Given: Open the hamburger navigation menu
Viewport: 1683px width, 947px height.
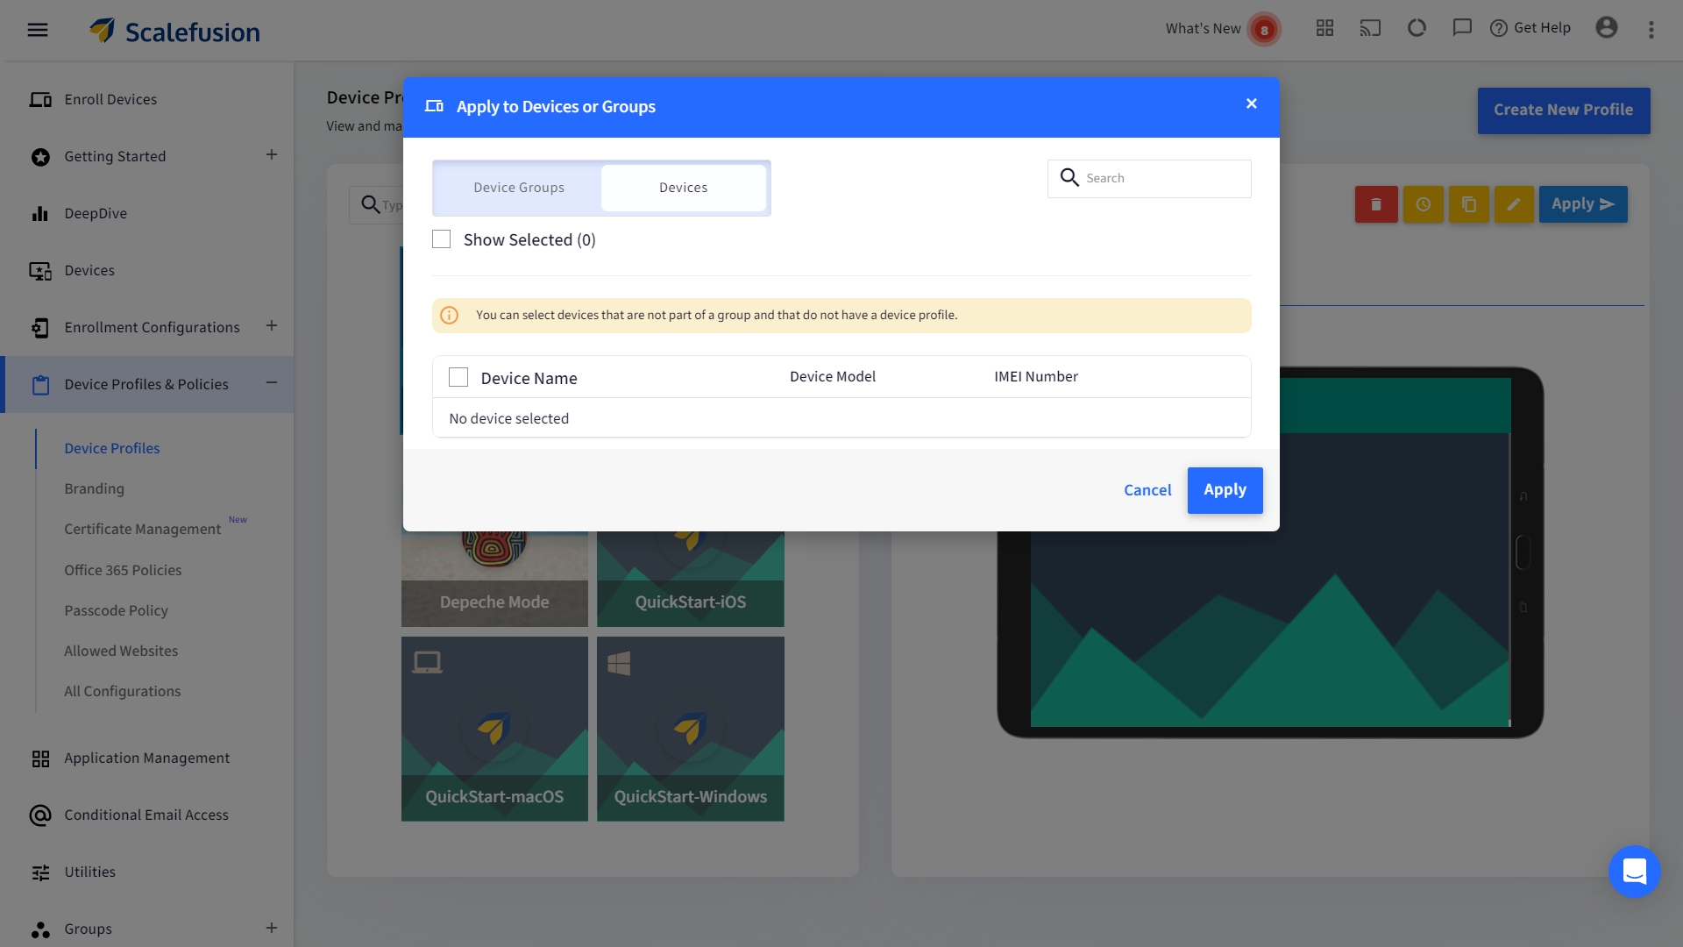Looking at the screenshot, I should 38,30.
